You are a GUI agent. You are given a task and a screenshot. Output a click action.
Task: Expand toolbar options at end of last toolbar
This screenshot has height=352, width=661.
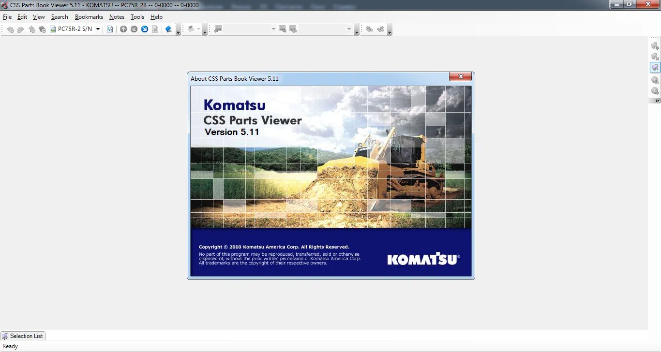coord(390,30)
